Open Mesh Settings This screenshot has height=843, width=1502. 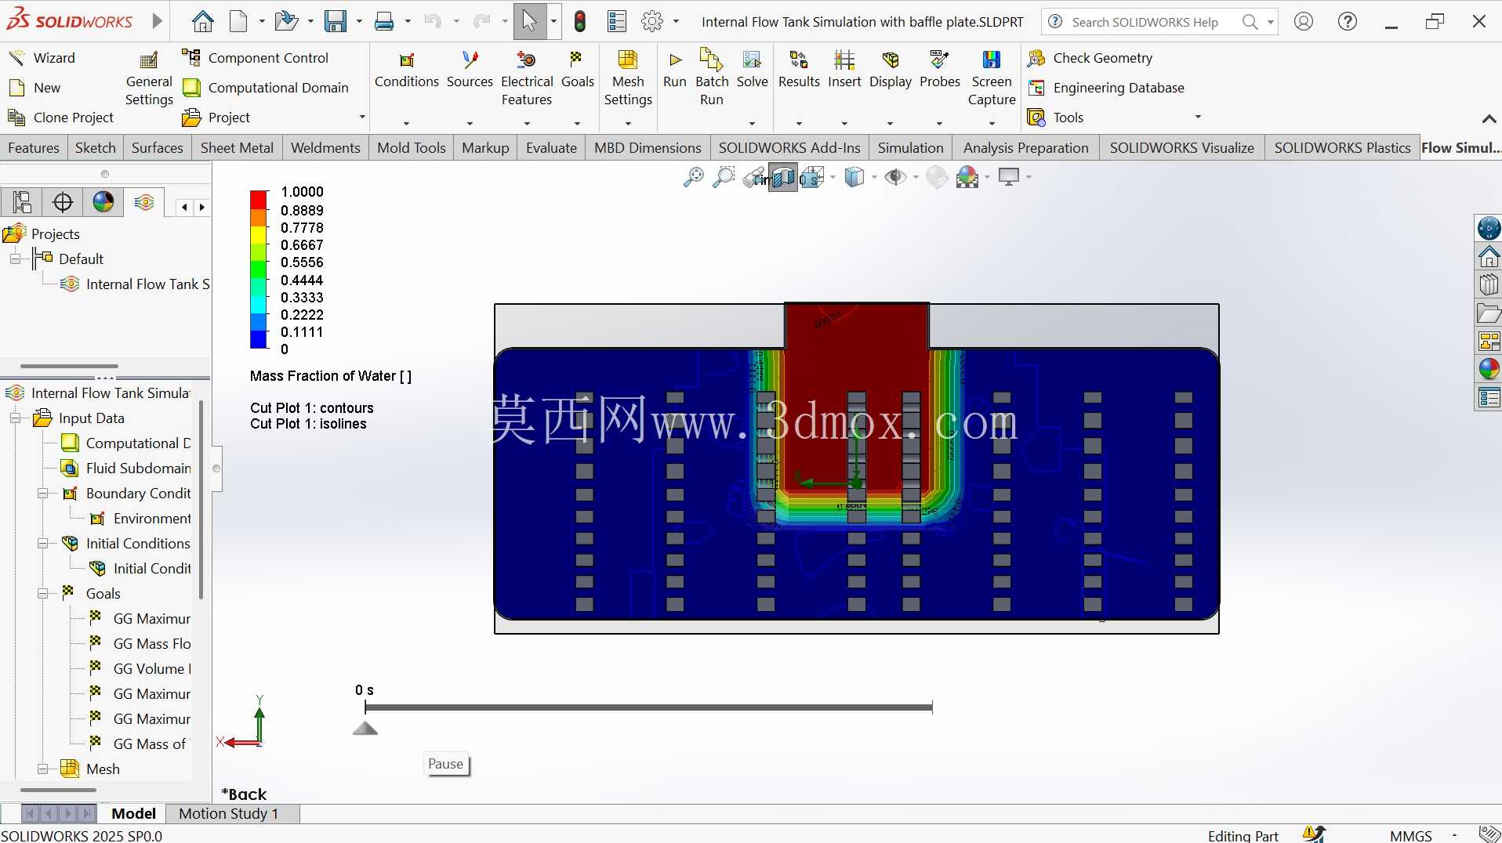pyautogui.click(x=628, y=79)
